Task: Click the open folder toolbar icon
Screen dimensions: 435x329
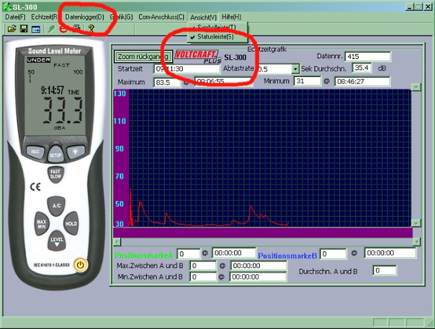Action: coord(11,29)
